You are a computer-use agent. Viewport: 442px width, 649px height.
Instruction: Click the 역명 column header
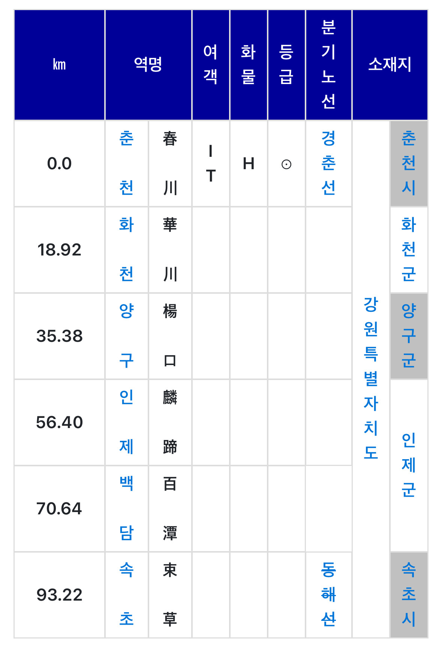tap(148, 65)
